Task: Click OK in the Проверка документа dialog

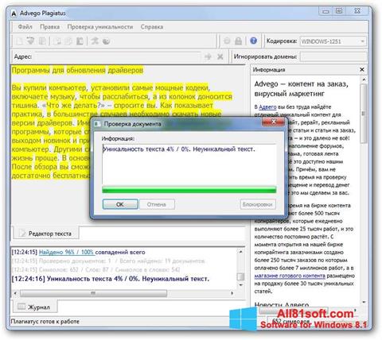Action: tap(120, 204)
